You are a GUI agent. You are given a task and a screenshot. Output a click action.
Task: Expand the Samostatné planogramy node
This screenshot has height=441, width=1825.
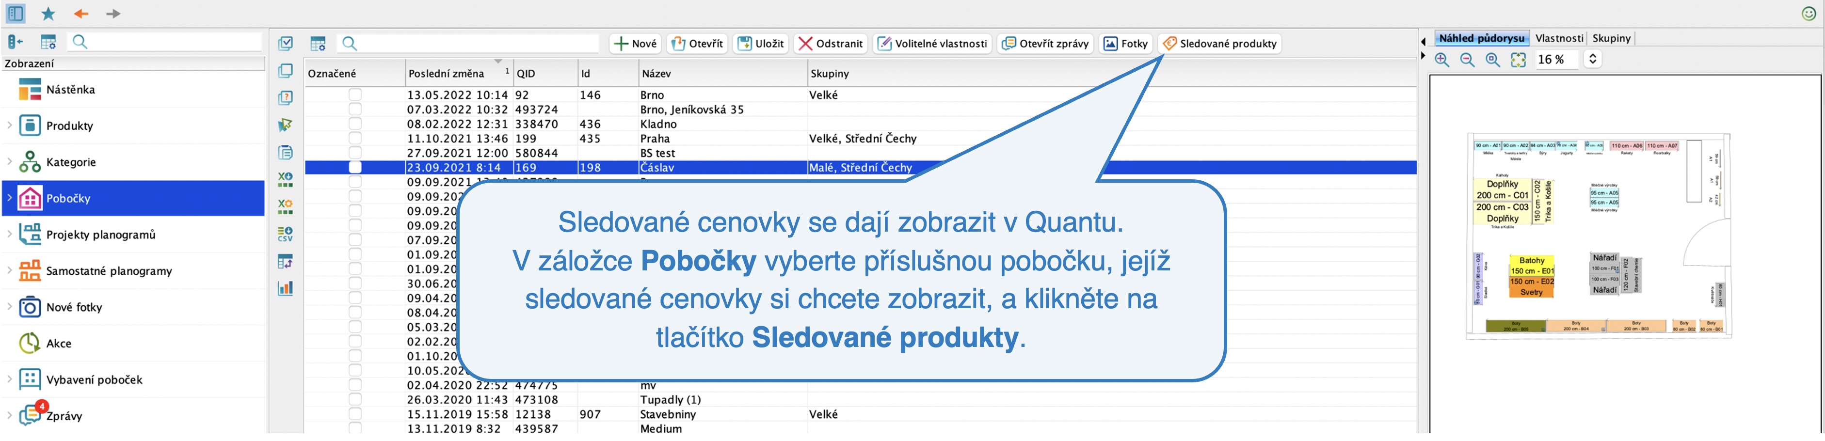pos(9,270)
